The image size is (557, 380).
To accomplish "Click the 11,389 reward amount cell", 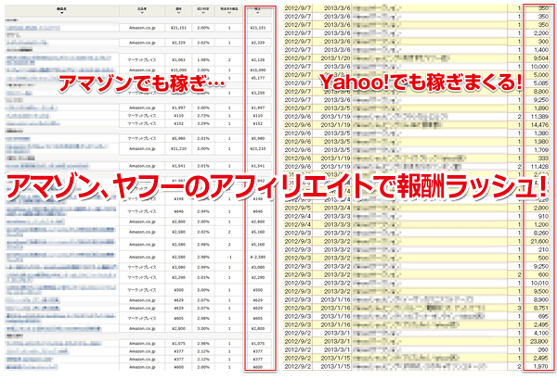I will coord(538,117).
